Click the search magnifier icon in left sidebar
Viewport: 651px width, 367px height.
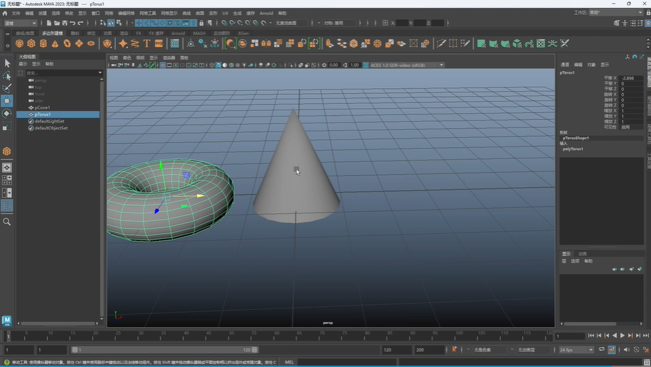pos(7,222)
